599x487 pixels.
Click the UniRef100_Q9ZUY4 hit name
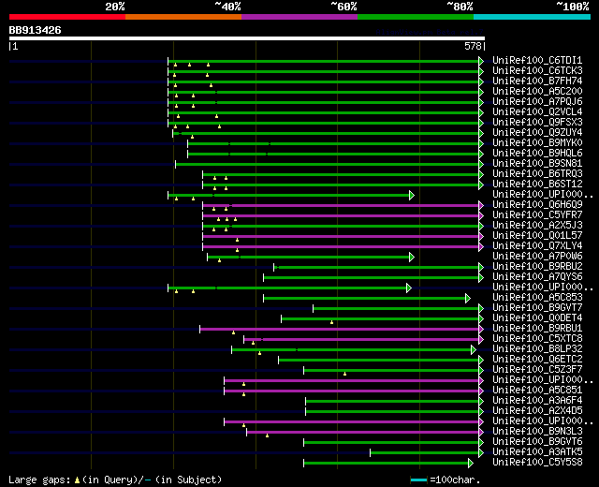[537, 133]
